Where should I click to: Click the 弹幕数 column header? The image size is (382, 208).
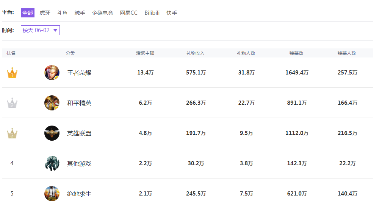296,53
